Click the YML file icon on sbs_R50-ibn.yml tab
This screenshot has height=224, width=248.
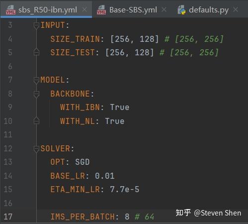tap(10, 10)
